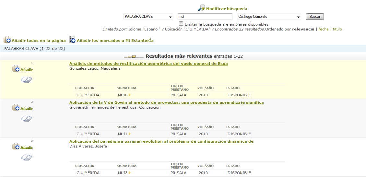Open the title link by González Lagos
The height and width of the screenshot is (177, 366).
click(148, 64)
